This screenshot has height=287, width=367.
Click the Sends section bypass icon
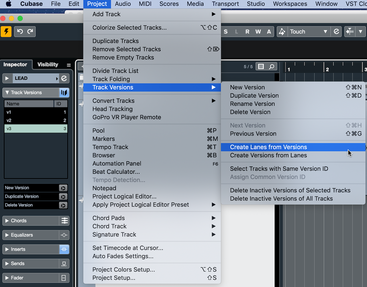coord(64,263)
